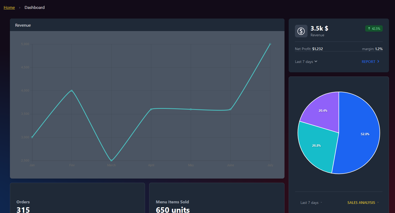Click the Fev peak data point

tap(72, 91)
